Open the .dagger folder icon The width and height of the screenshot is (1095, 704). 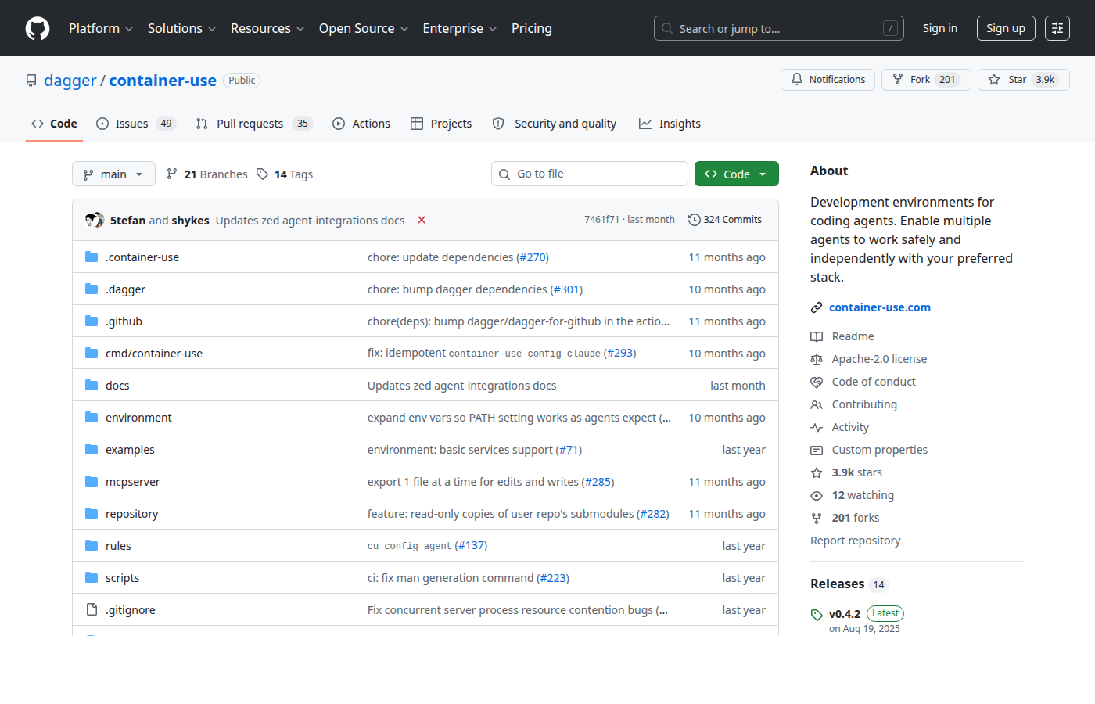[x=92, y=289]
